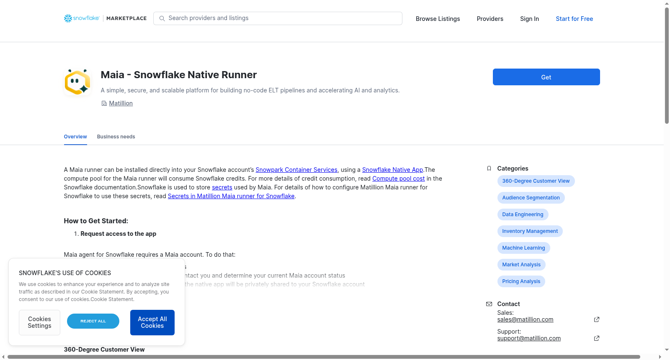
Task: Click the Snowflake logo in header
Action: (x=82, y=18)
